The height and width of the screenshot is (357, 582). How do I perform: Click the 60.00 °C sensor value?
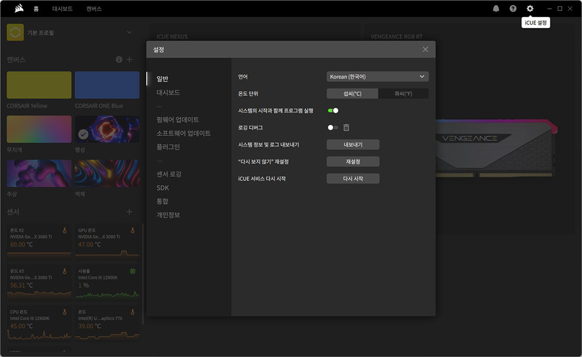[21, 245]
